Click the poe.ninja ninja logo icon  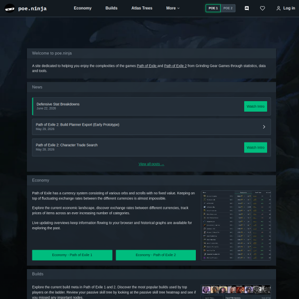tap(9, 8)
